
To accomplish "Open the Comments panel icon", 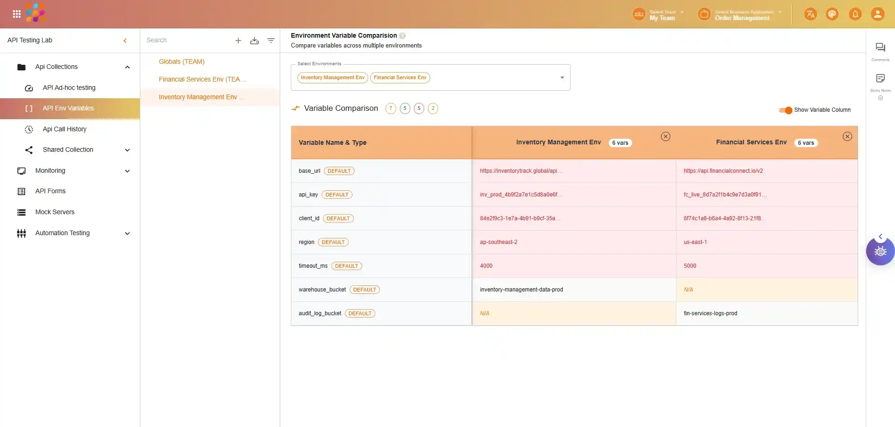I will click(x=880, y=47).
